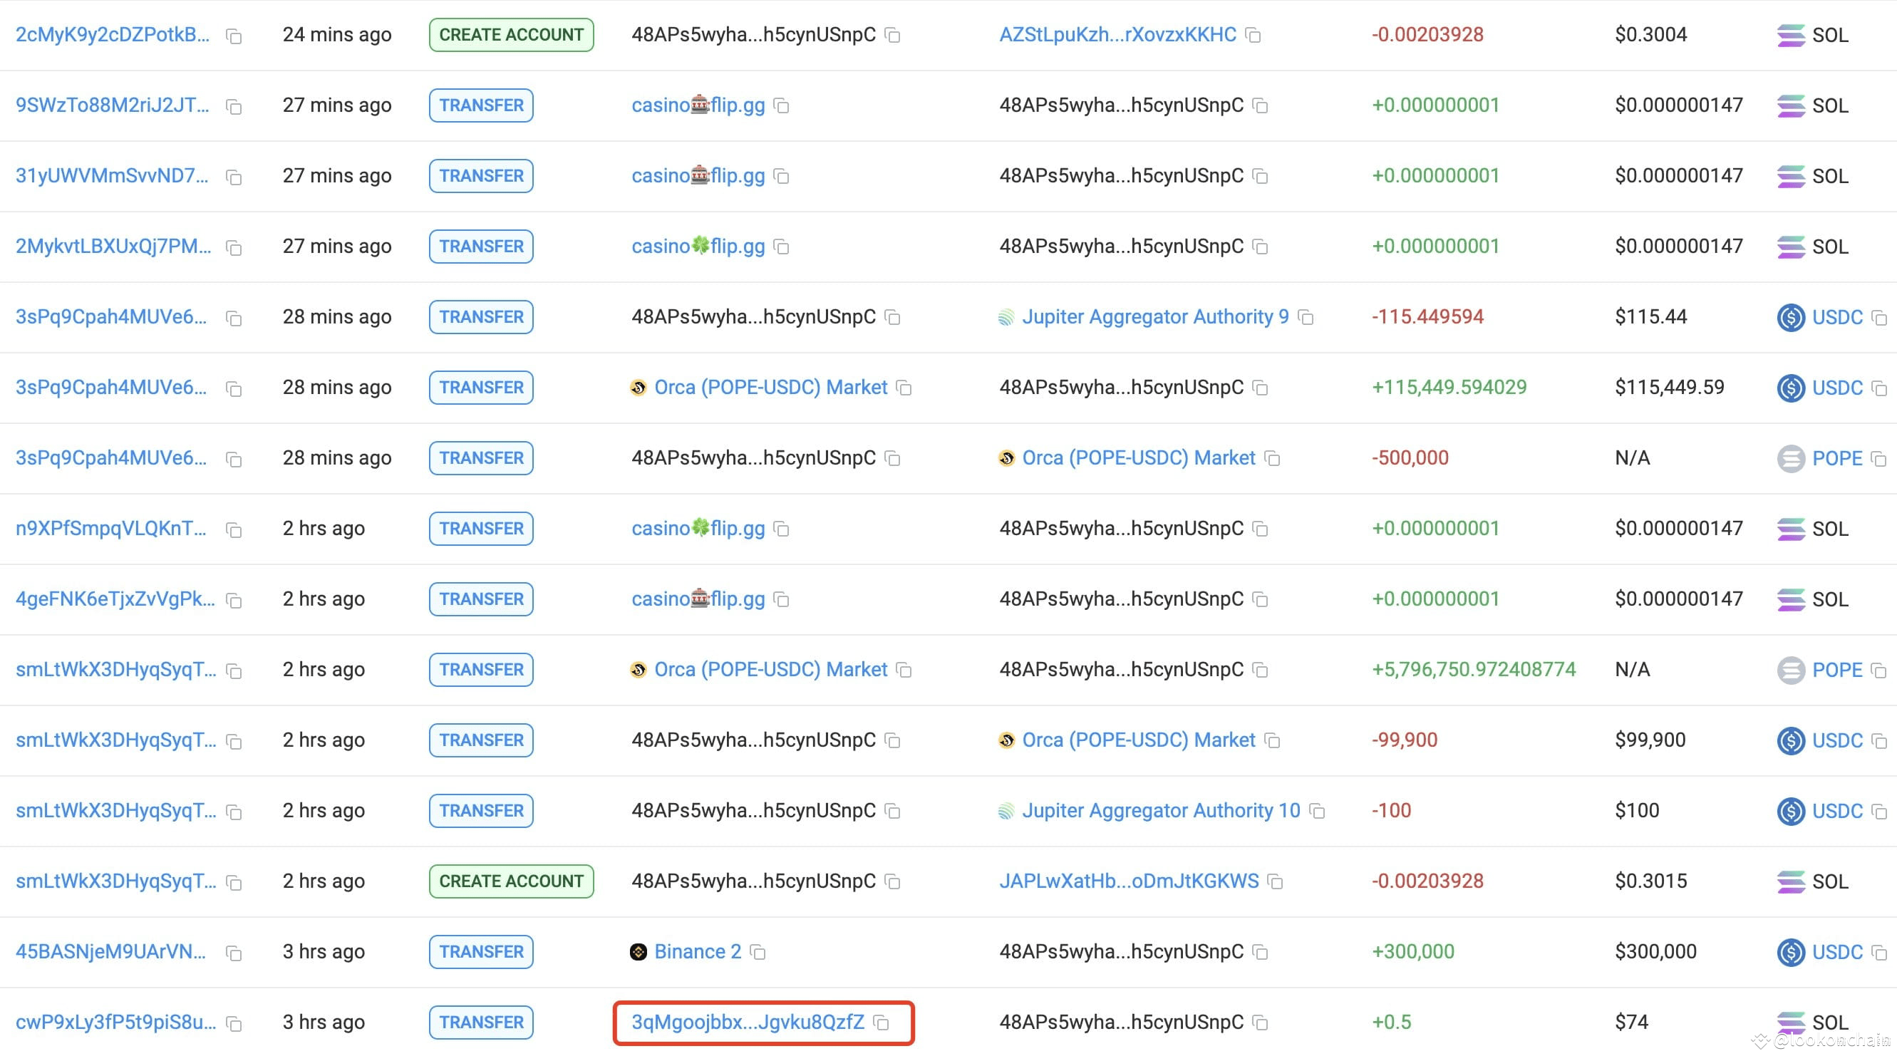The height and width of the screenshot is (1056, 1897).
Task: Copy the USDC token address in +300,000 row
Action: pos(1878,952)
